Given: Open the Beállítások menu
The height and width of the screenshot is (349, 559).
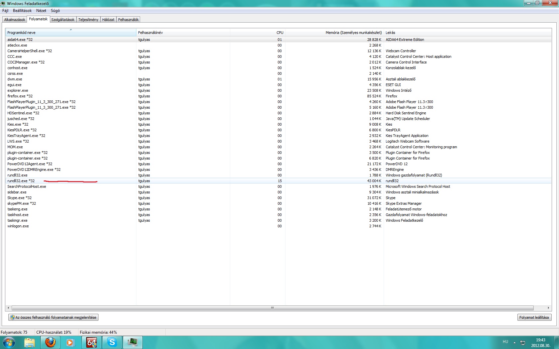Looking at the screenshot, I should pos(22,11).
